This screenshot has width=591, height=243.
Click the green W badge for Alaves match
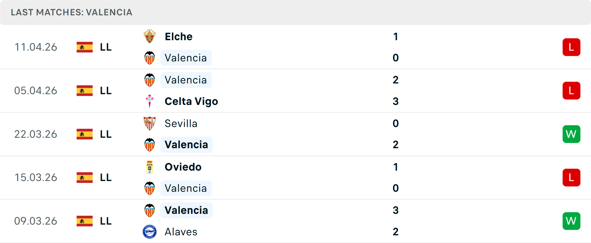(571, 221)
